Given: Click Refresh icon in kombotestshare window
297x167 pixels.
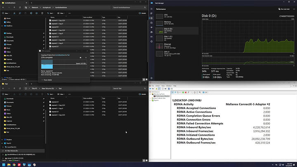Looking at the screenshot, I should [20, 7].
